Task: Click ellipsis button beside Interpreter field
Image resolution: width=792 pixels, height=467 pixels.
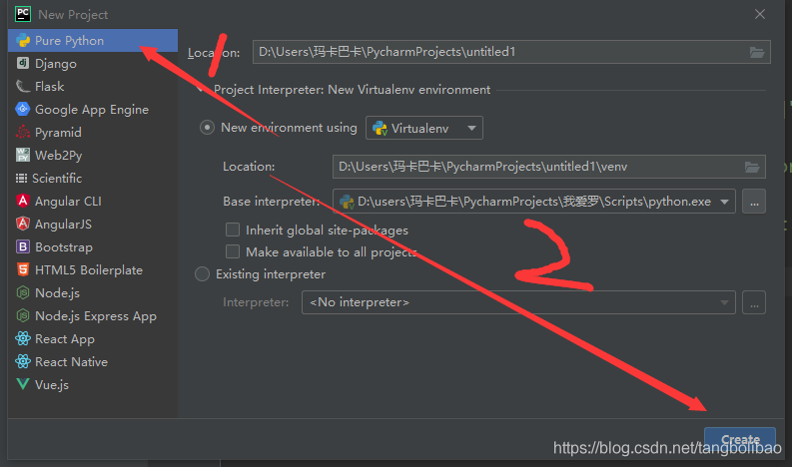Action: click(x=754, y=302)
